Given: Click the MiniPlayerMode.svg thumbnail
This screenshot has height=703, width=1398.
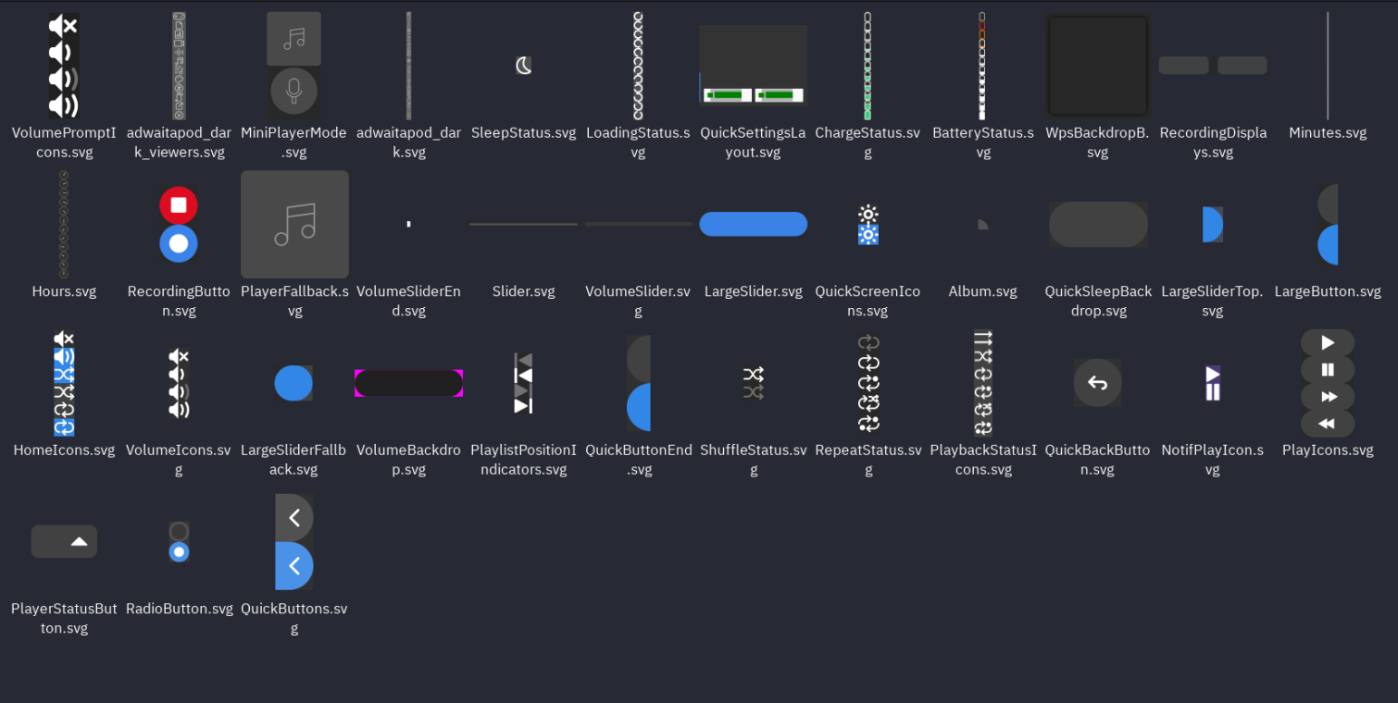Looking at the screenshot, I should click(x=293, y=66).
